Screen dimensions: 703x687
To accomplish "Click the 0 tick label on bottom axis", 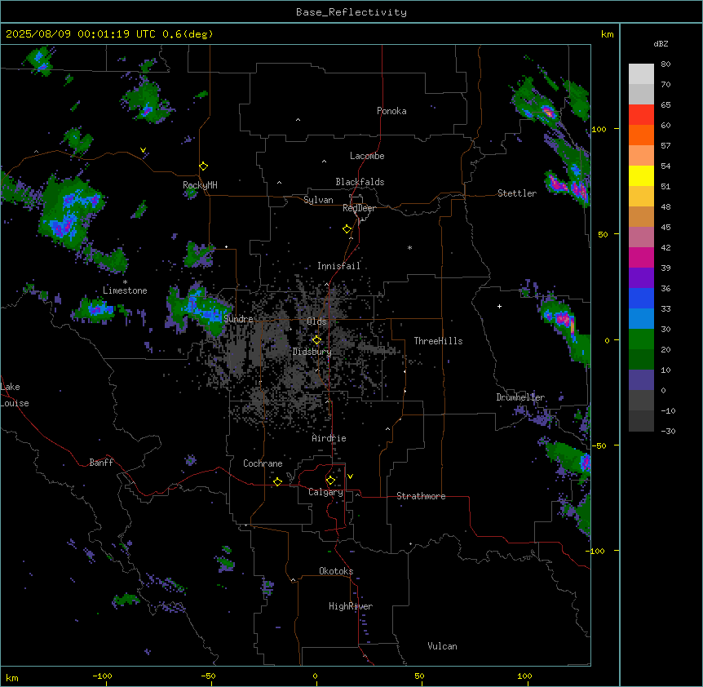I will (x=315, y=676).
